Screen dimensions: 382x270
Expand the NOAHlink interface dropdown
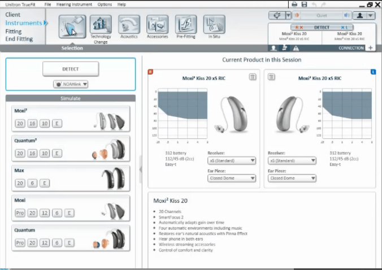click(71, 84)
